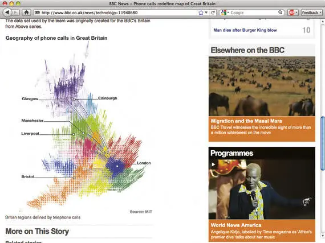Reload the page with refresh icon
The height and width of the screenshot is (243, 325).
pos(213,13)
